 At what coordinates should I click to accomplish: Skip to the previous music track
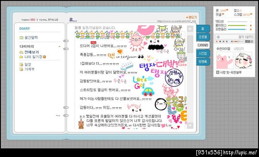tap(223, 41)
